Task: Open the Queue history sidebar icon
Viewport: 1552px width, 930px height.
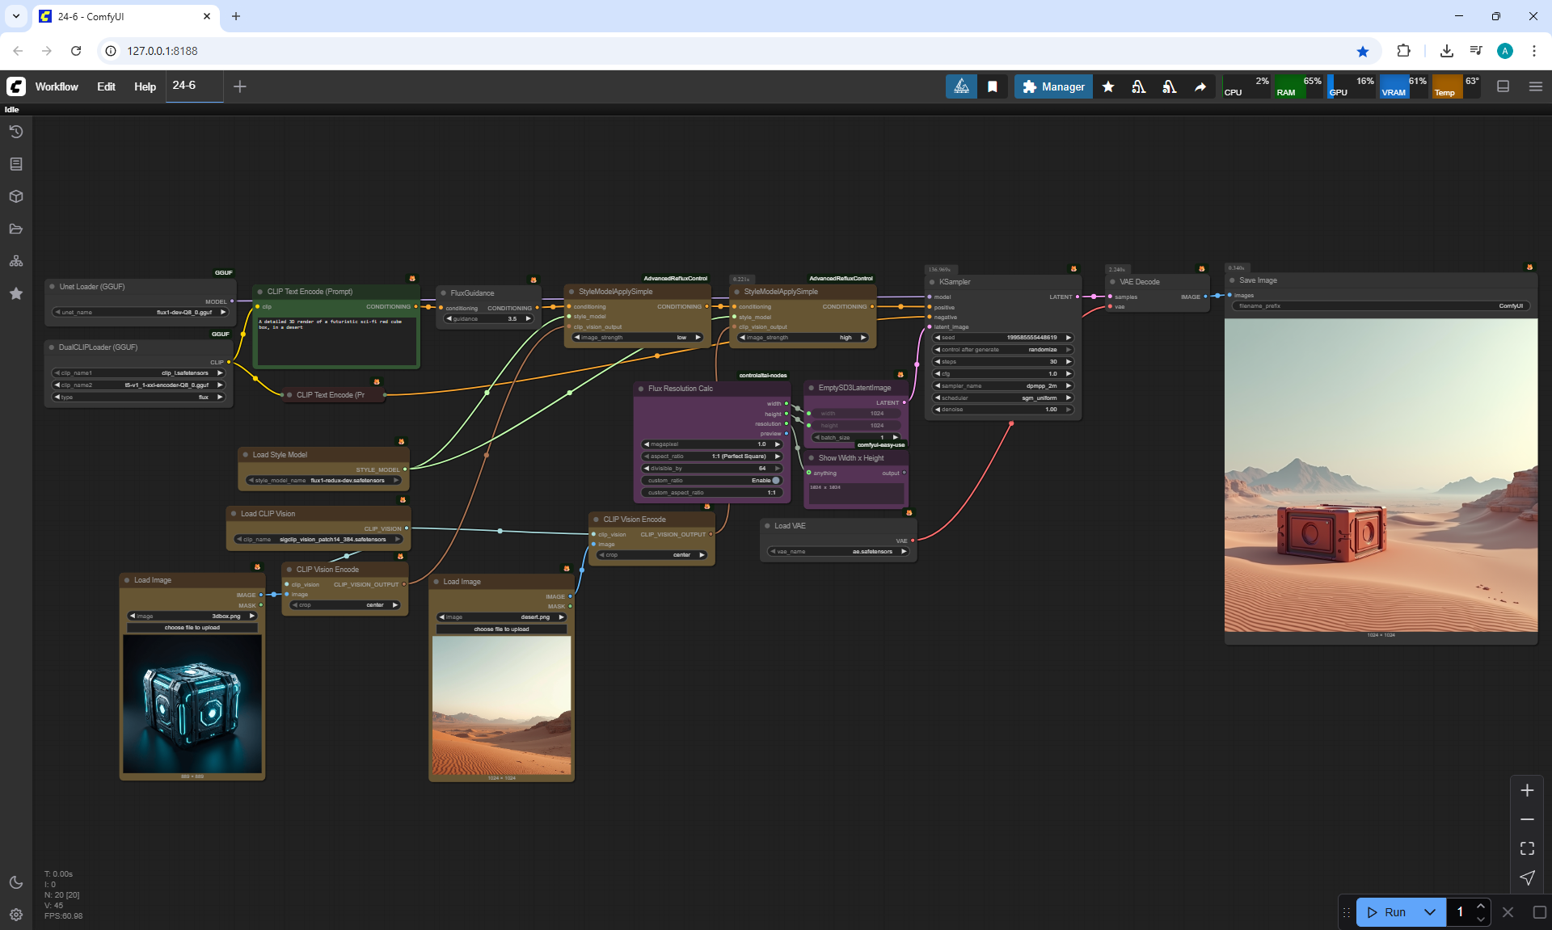Action: pos(16,132)
